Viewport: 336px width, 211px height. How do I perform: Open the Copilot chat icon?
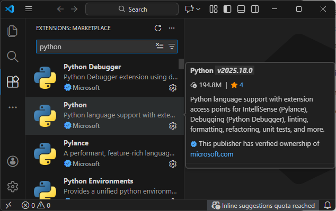(189, 9)
